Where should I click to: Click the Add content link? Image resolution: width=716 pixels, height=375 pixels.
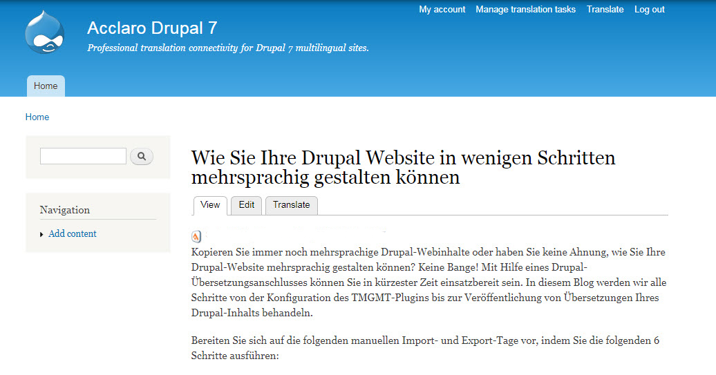[x=72, y=233]
